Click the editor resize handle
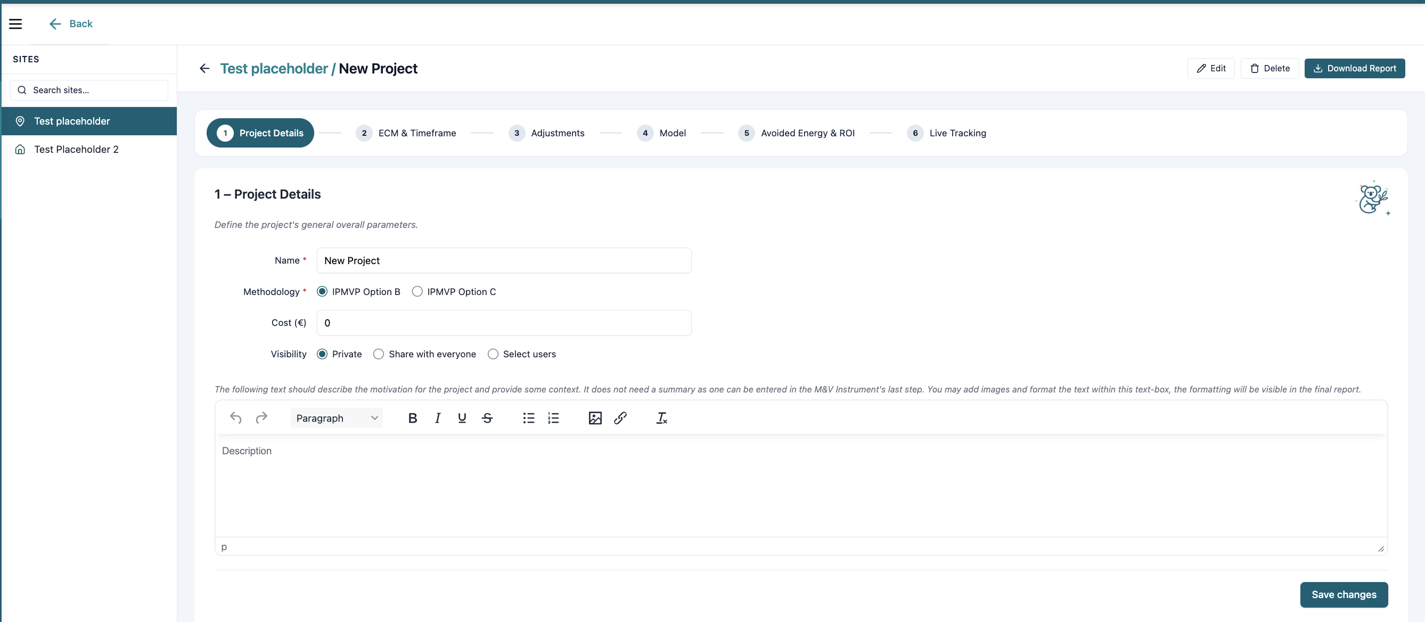1425x622 pixels. click(x=1381, y=549)
